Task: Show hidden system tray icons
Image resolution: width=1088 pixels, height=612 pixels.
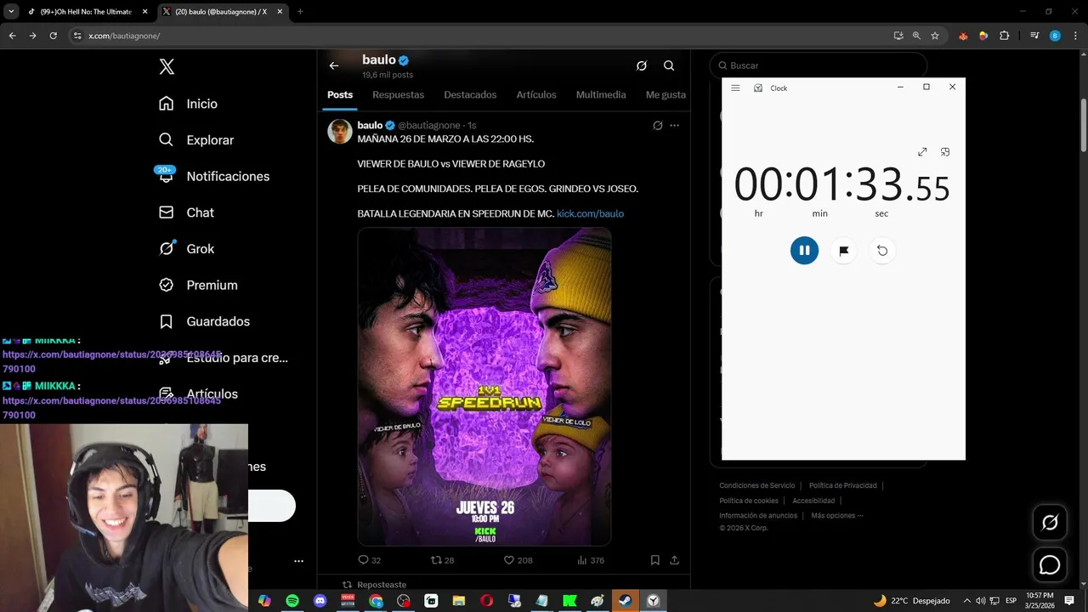Action: pyautogui.click(x=966, y=601)
